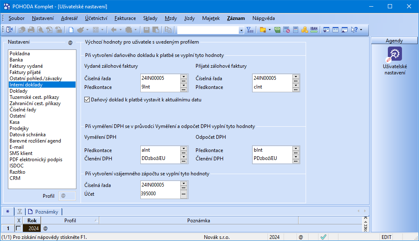The width and height of the screenshot is (419, 241).
Task: Click the Rok column header
Action: click(x=32, y=220)
